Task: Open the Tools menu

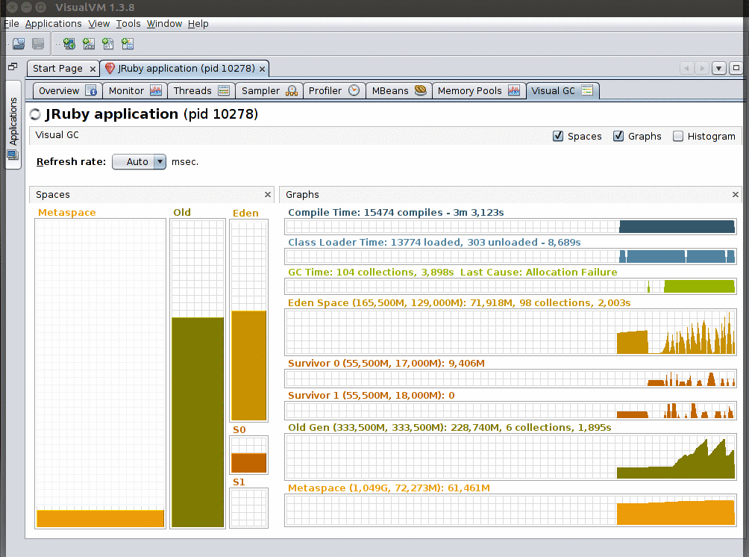Action: (128, 23)
